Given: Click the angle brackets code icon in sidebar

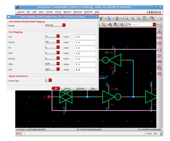Looking at the screenshot, I should [159, 50].
